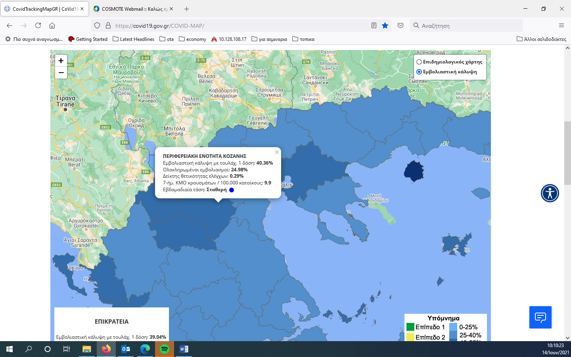Open the taskbar clock and date
571x357 pixels.
pos(556,349)
